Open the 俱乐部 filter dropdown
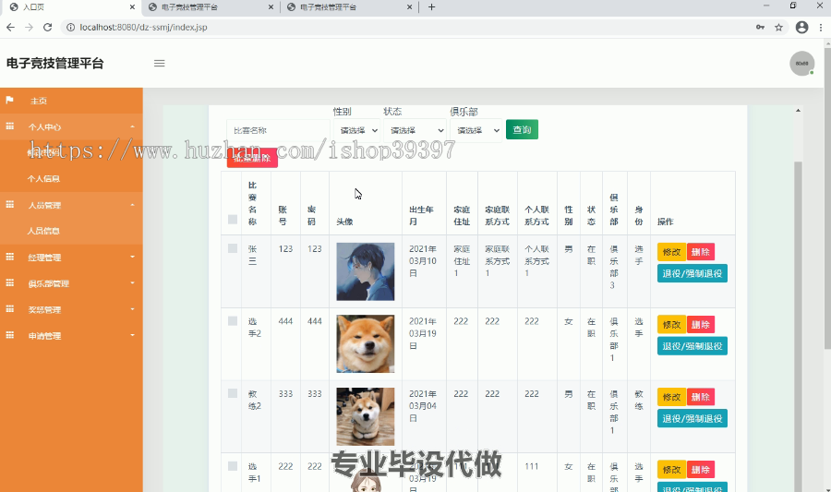This screenshot has width=831, height=492. 476,130
